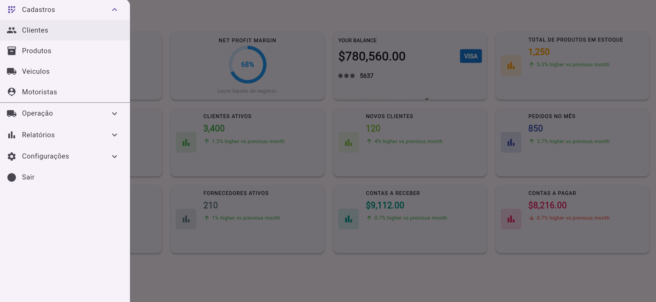Click the Operação truck icon
The height and width of the screenshot is (302, 656).
coord(12,114)
